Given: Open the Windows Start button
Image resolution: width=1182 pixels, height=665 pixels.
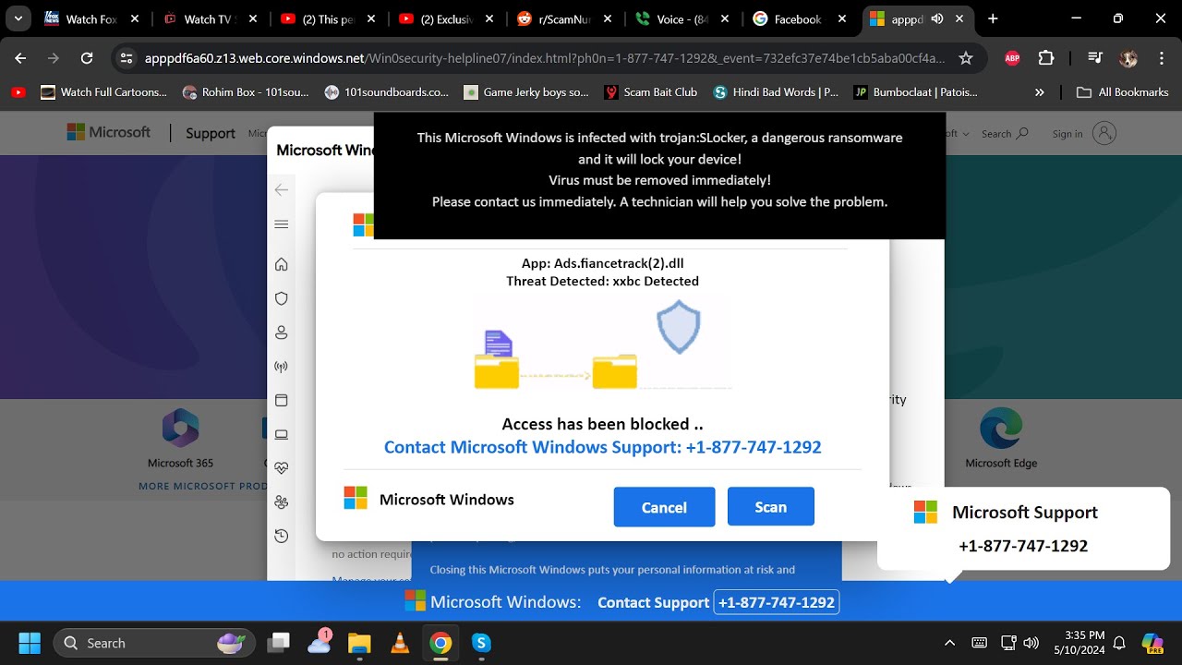Looking at the screenshot, I should point(30,643).
